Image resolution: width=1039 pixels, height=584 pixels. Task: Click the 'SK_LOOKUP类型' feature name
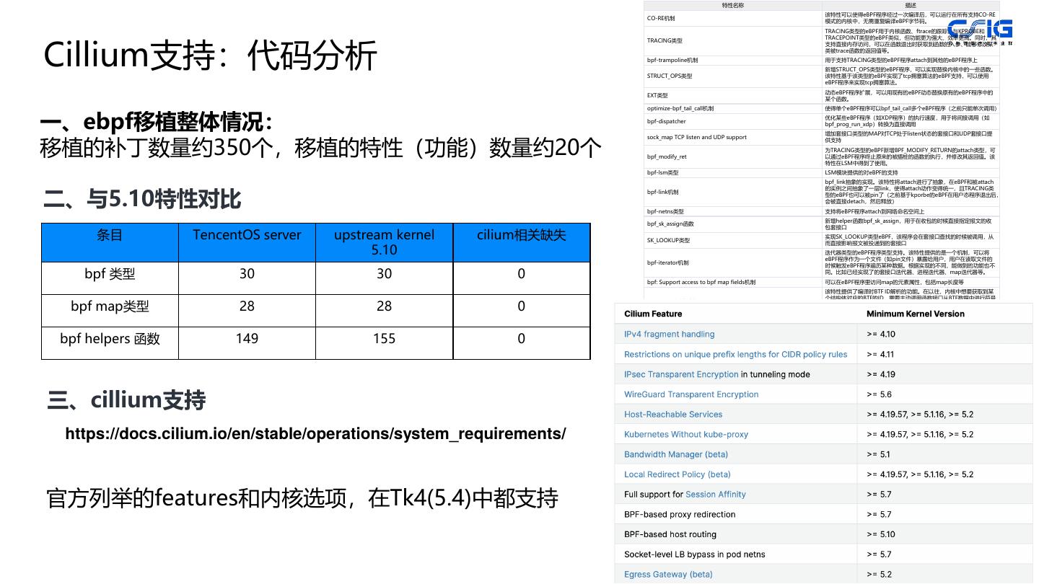[669, 240]
